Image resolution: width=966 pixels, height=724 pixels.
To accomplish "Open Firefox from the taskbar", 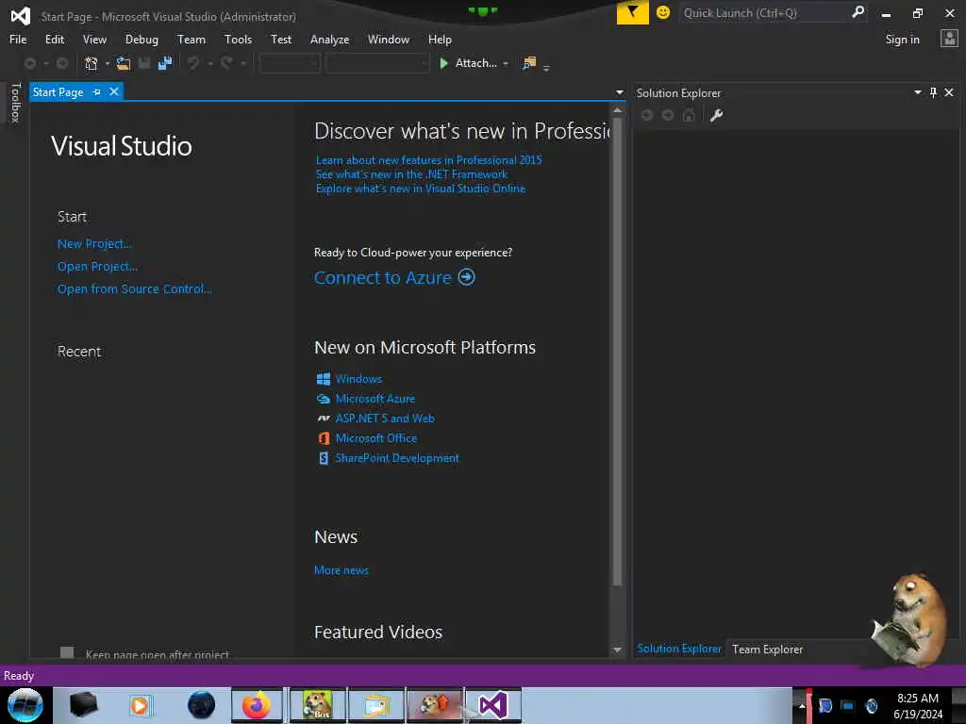I will coord(257,705).
